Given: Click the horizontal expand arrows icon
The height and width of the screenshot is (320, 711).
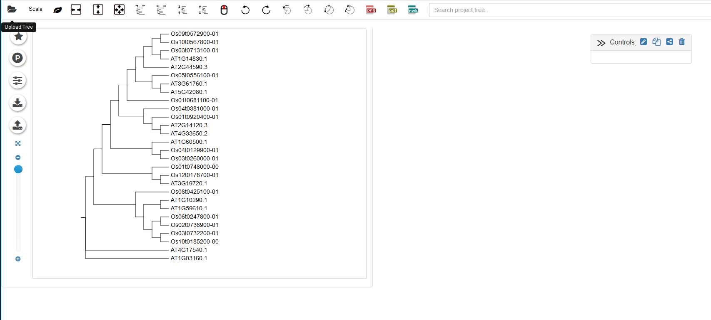Looking at the screenshot, I should click(76, 10).
